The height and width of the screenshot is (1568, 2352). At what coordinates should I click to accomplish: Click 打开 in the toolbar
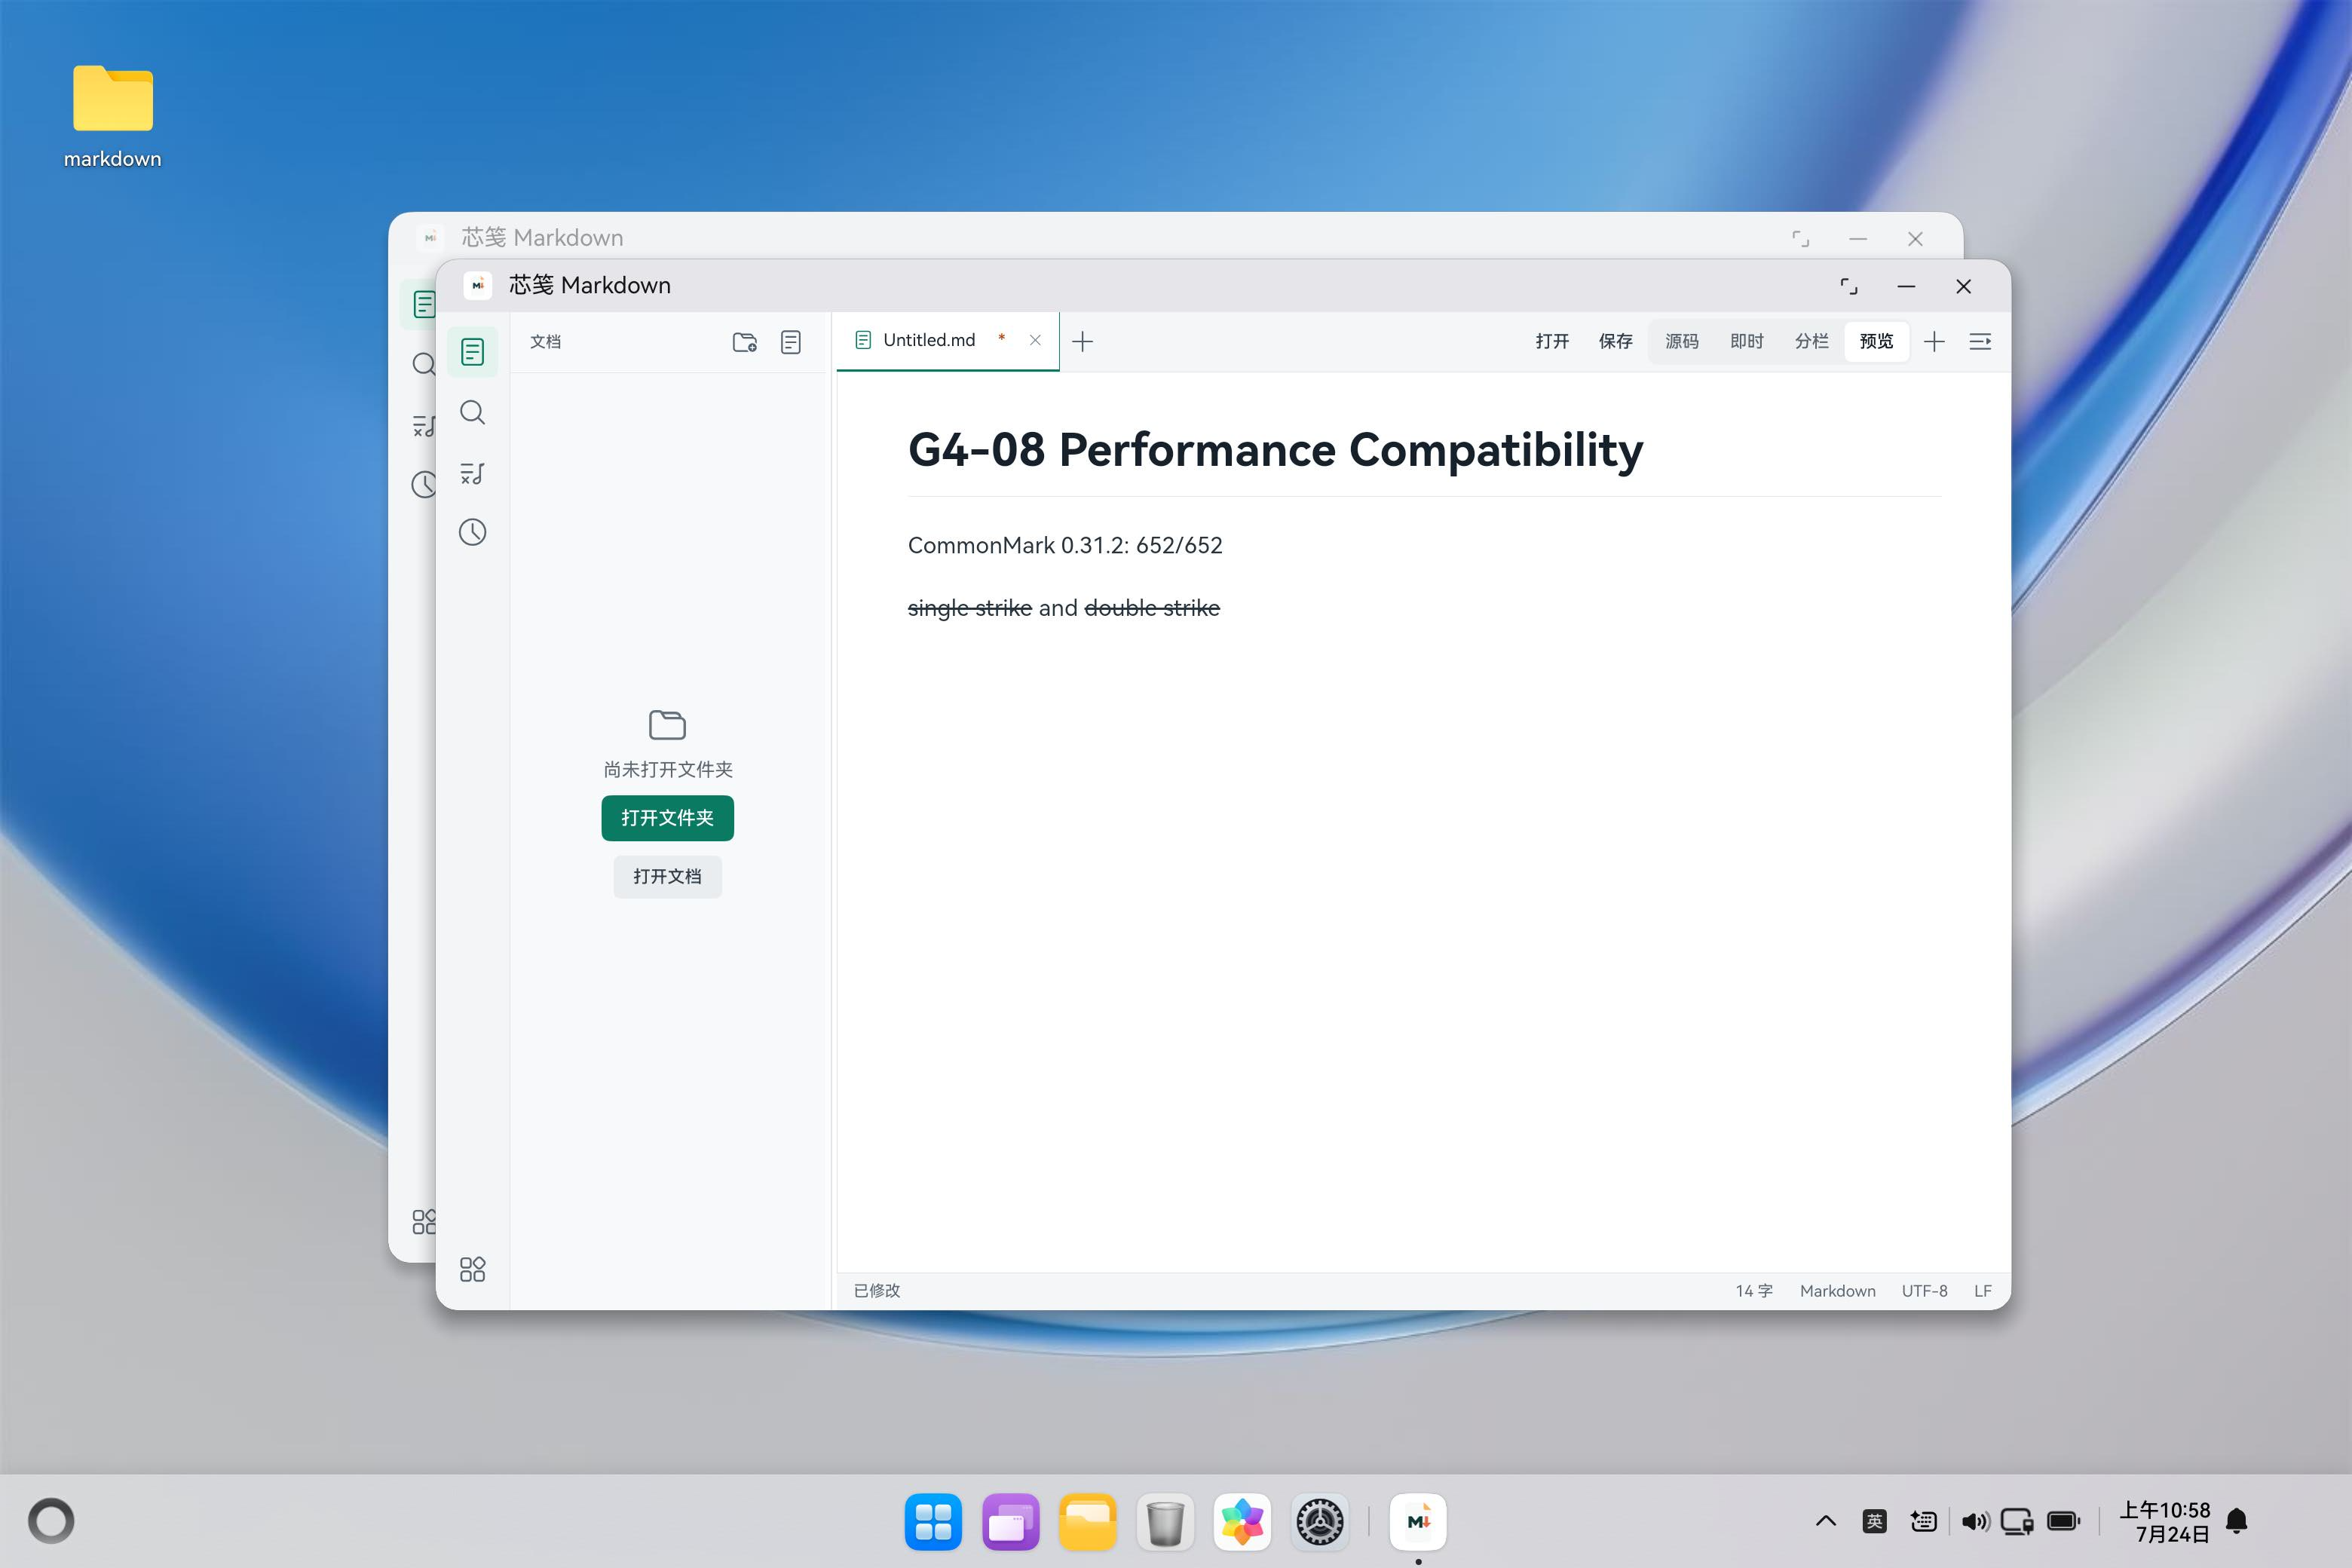pyautogui.click(x=1552, y=342)
